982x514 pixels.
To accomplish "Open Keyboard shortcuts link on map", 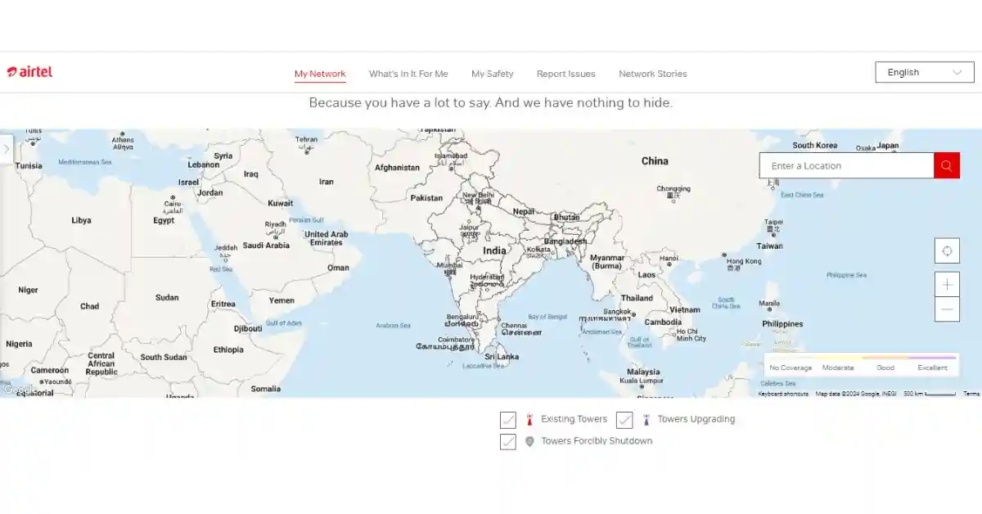I will [783, 394].
